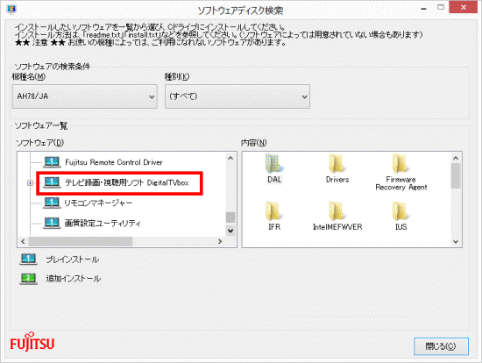Click the 閉じる(C) button

441,346
